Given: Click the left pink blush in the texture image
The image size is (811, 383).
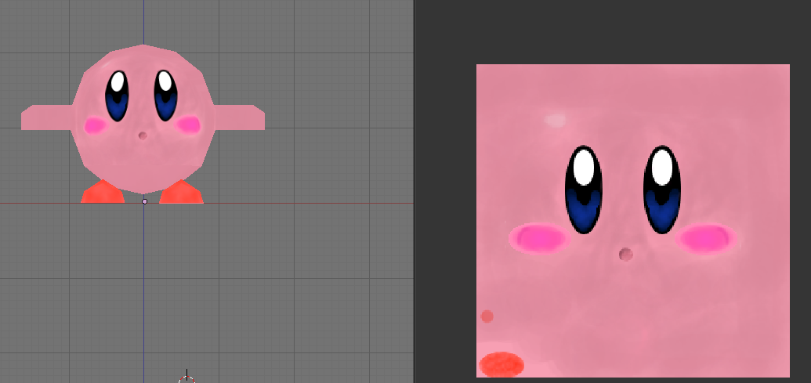Looking at the screenshot, I should tap(539, 238).
